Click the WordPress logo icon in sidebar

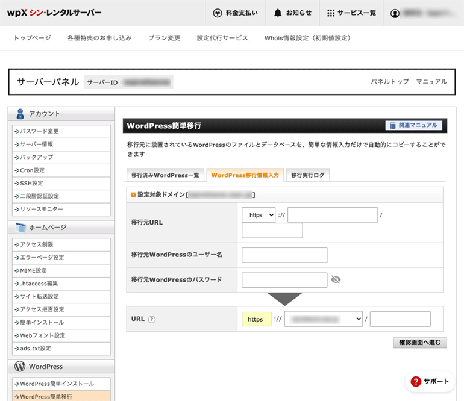[x=20, y=367]
